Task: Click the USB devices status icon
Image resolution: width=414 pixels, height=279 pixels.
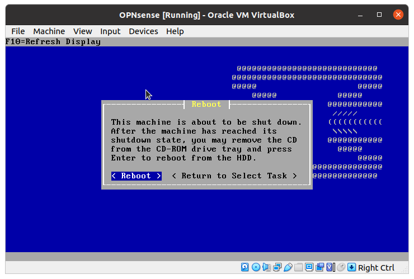Action: [288, 267]
